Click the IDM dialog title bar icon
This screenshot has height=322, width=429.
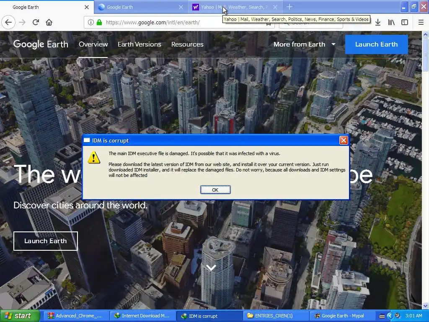87,140
